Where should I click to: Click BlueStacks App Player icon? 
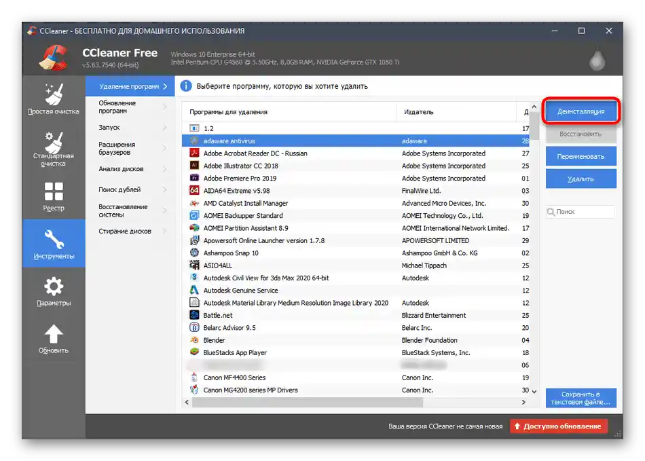tap(194, 352)
